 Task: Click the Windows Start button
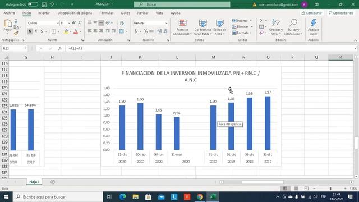click(x=6, y=197)
